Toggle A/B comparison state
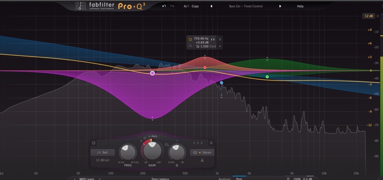The height and width of the screenshot is (180, 383). pos(186,6)
